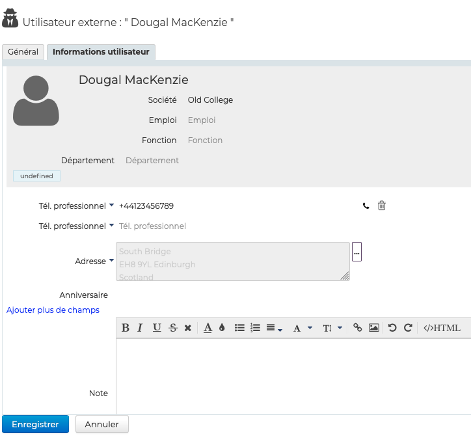
Task: Delete the phone number with trash icon
Action: coord(382,206)
